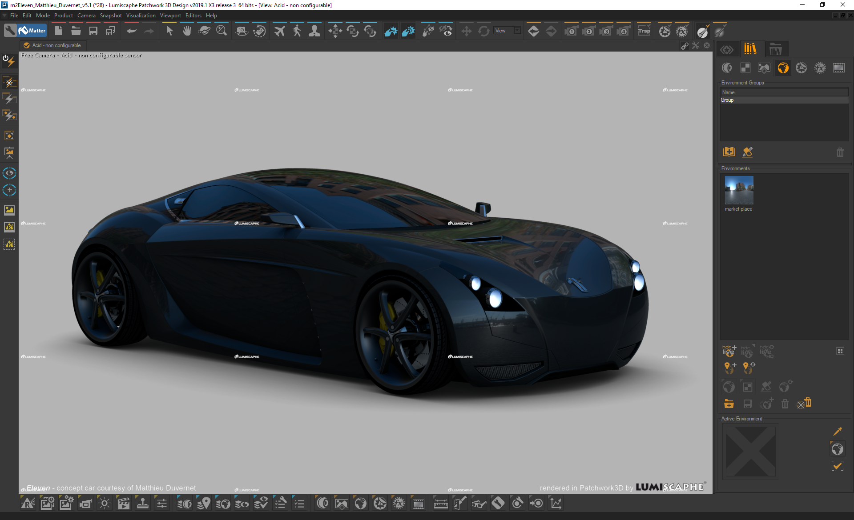Toggle the environments grid view icon
Viewport: 854px width, 520px height.
(840, 351)
